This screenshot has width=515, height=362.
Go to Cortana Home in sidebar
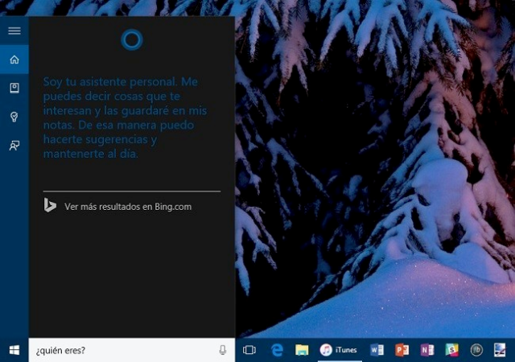coord(14,60)
